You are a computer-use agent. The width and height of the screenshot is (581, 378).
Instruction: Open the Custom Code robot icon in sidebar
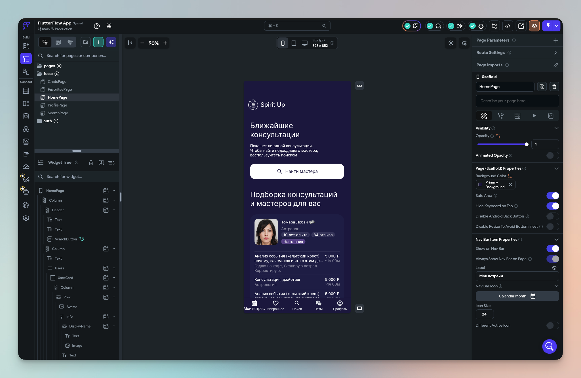[x=26, y=192]
